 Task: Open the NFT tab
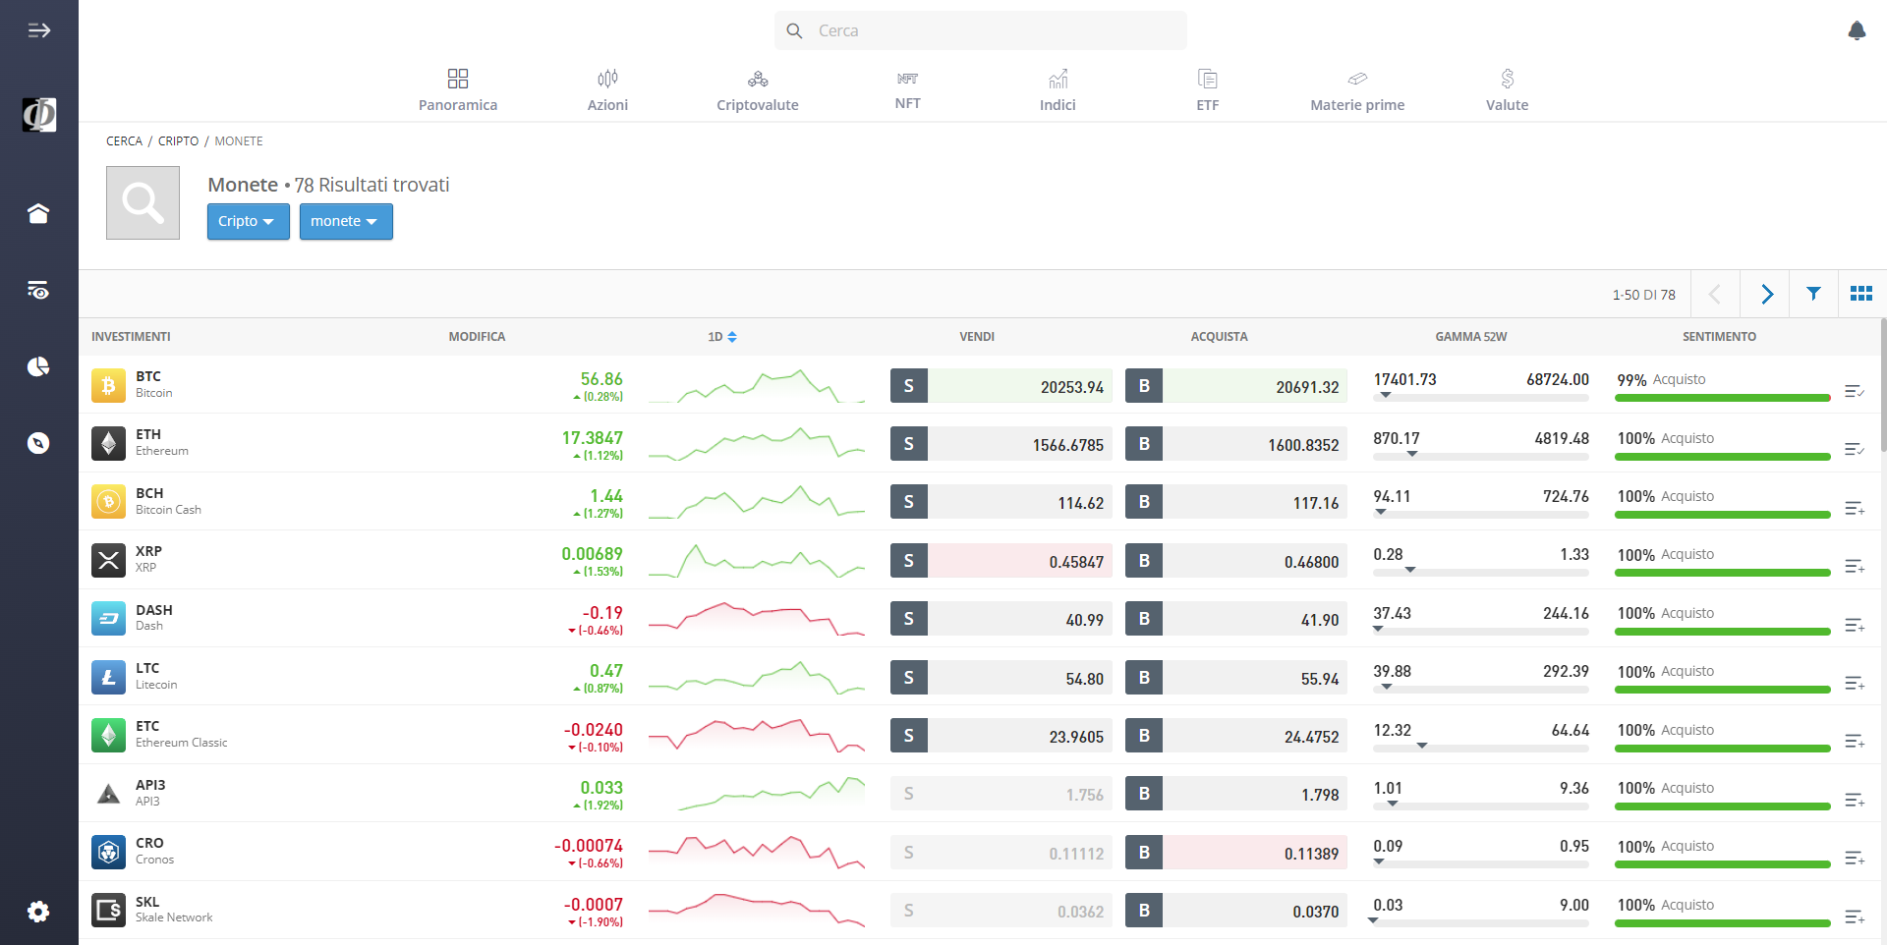click(908, 90)
